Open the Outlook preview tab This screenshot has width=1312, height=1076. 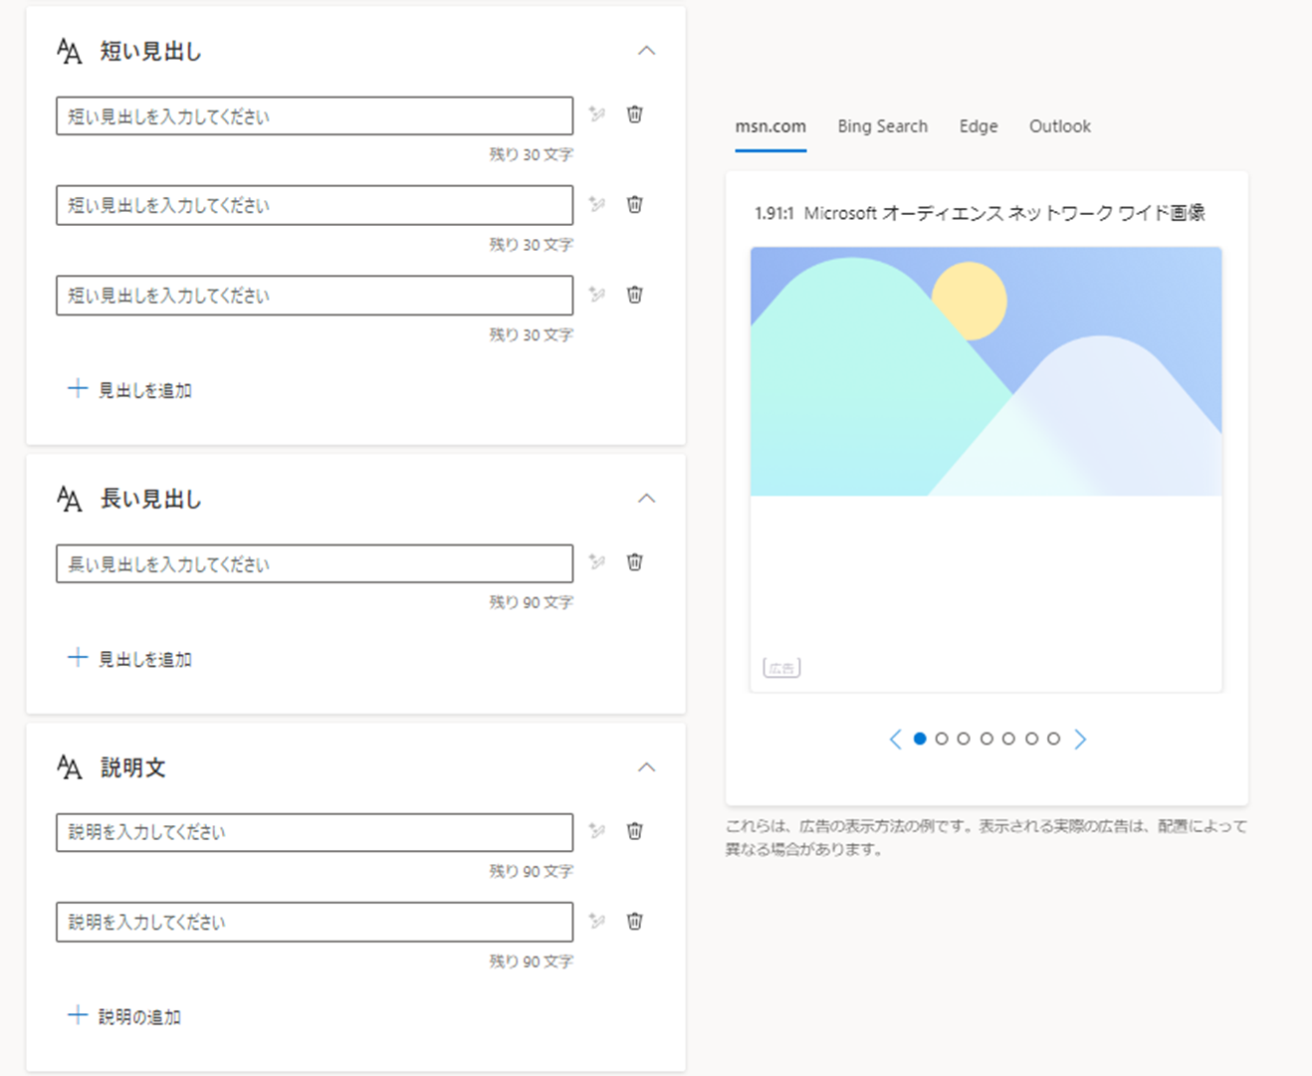point(1059,126)
